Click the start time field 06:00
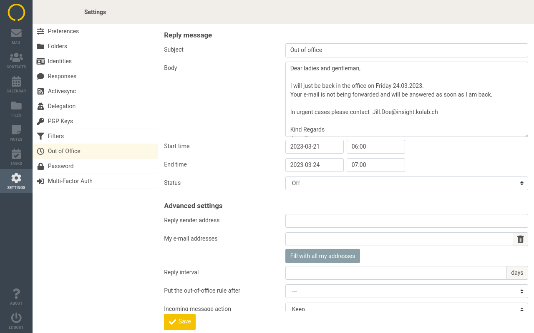The width and height of the screenshot is (534, 333). 376,147
